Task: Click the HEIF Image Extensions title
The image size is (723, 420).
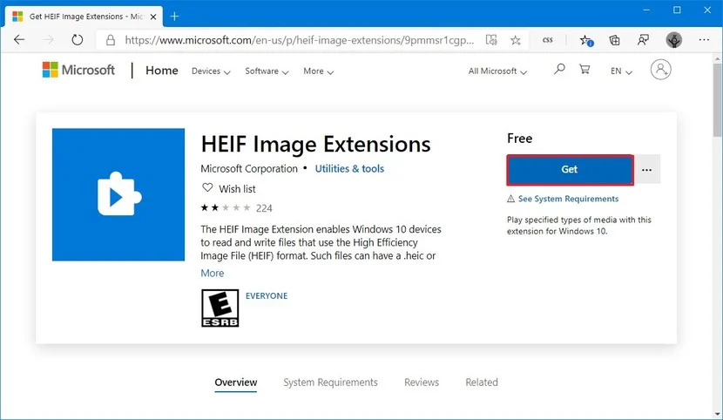Action: 316,145
